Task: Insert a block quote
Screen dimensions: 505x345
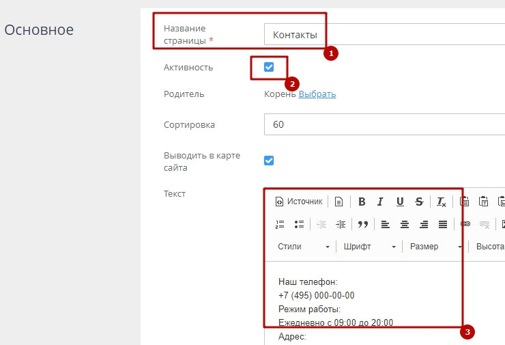Action: pos(362,224)
